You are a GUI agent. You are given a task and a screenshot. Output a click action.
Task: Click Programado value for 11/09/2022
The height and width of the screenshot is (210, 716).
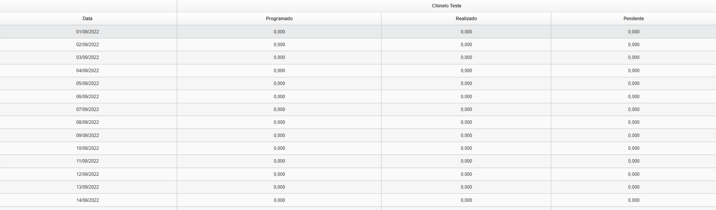(279, 161)
